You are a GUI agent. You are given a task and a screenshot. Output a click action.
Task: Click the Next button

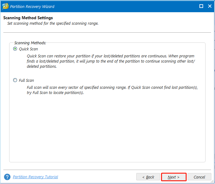174,177
